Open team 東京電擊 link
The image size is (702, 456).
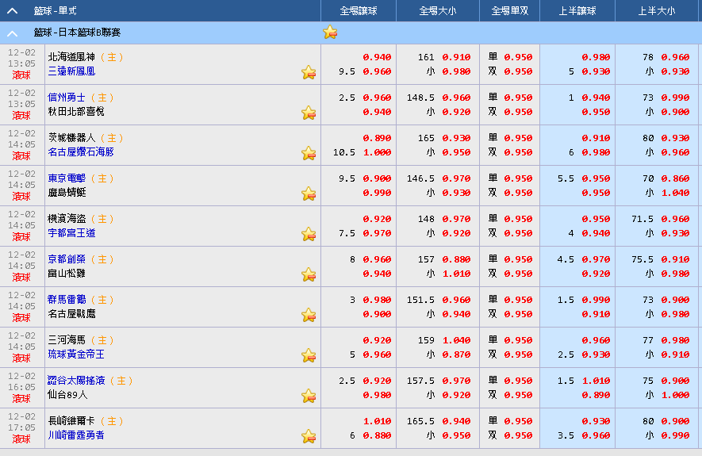coord(67,178)
